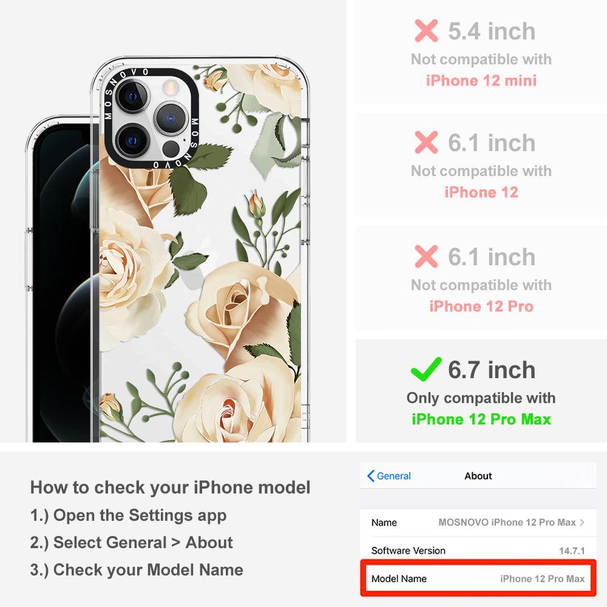Click the iPhone 12 mini red label
Viewport: 607px width, 607px height.
coord(481,81)
